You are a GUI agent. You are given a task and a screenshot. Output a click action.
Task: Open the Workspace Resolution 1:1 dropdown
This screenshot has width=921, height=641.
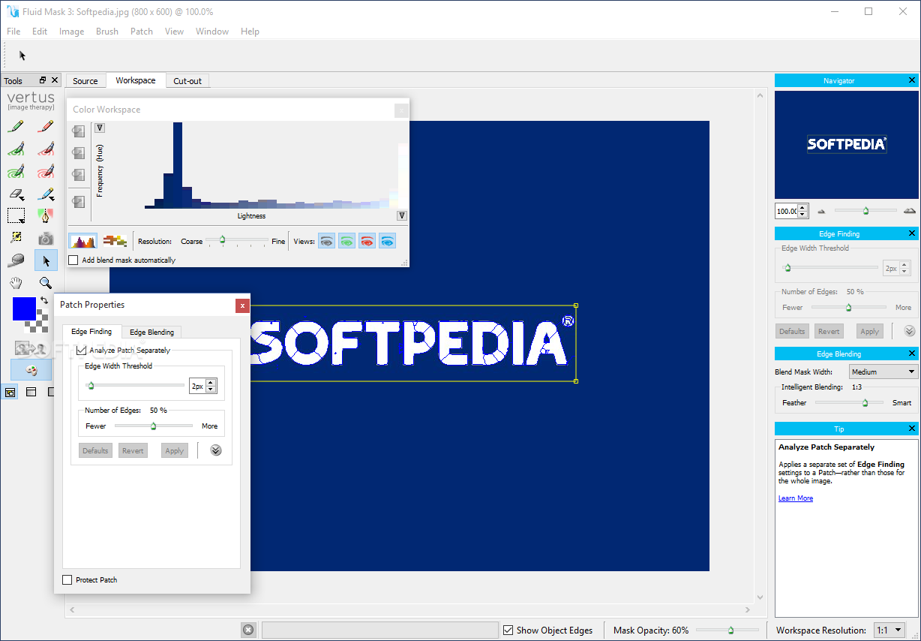(888, 630)
